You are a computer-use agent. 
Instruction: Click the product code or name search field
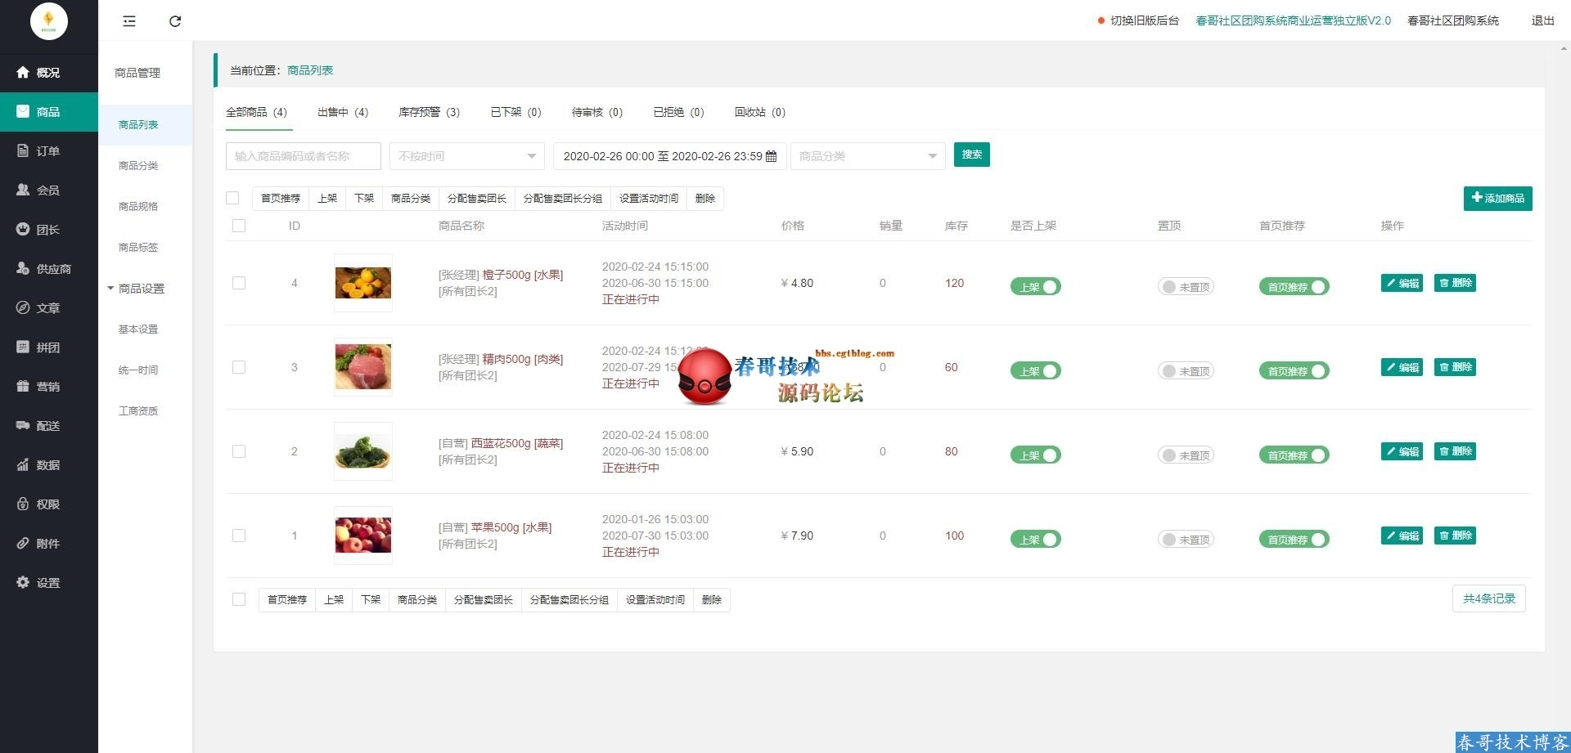303,156
